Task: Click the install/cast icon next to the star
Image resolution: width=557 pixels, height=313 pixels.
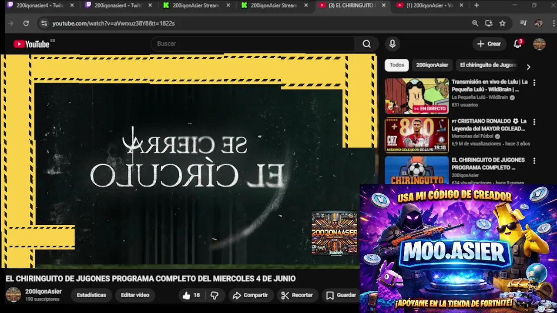Action: (489, 23)
